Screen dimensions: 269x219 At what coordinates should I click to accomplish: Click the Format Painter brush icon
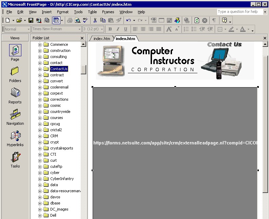118,20
